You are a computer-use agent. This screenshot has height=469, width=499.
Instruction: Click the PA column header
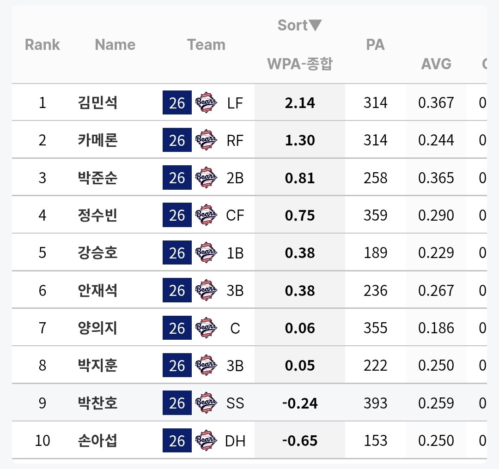coord(375,44)
